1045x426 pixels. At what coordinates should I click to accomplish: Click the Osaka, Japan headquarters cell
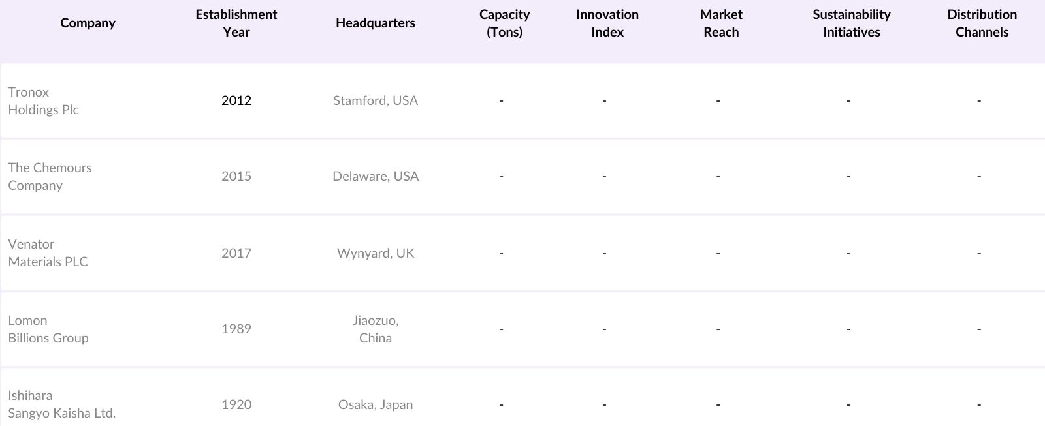(375, 404)
